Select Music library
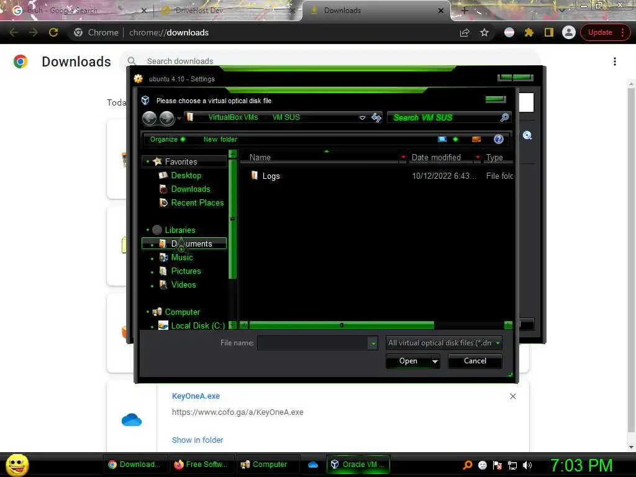 pyautogui.click(x=181, y=257)
